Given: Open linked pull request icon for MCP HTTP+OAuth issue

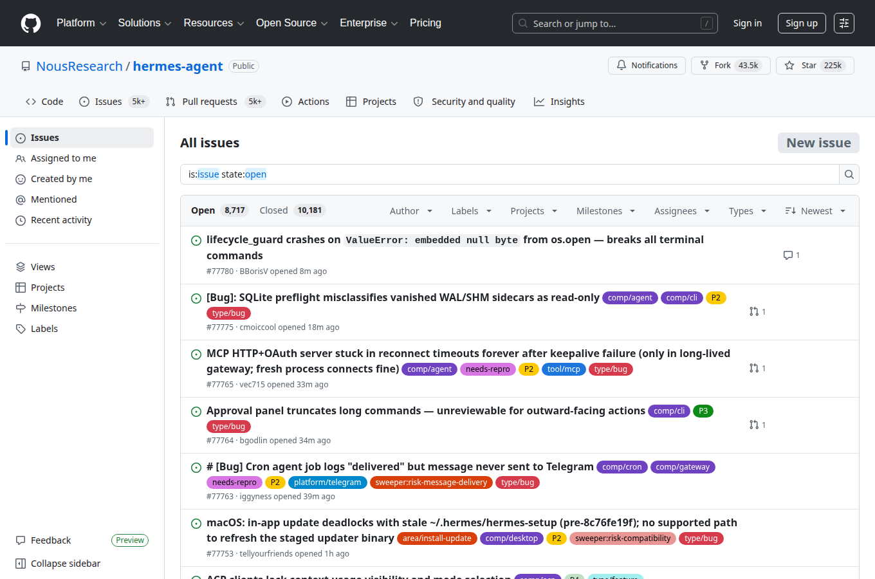Looking at the screenshot, I should click(754, 368).
